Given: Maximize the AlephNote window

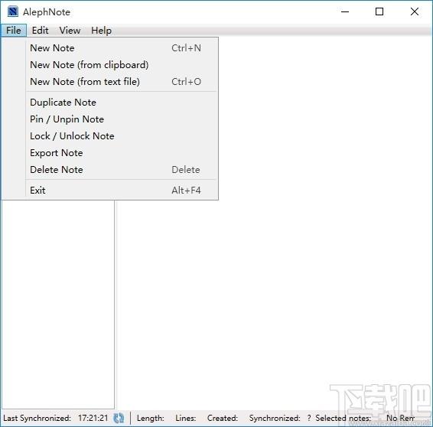Looking at the screenshot, I should pyautogui.click(x=379, y=11).
